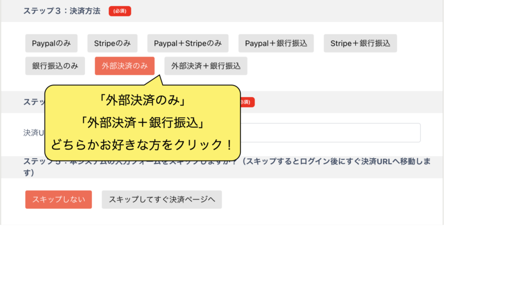This screenshot has height=297, width=528.
Task: Select the 銀行振込のみ button
Action: 55,66
